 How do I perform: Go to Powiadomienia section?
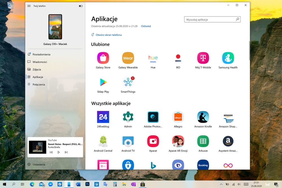point(55,54)
